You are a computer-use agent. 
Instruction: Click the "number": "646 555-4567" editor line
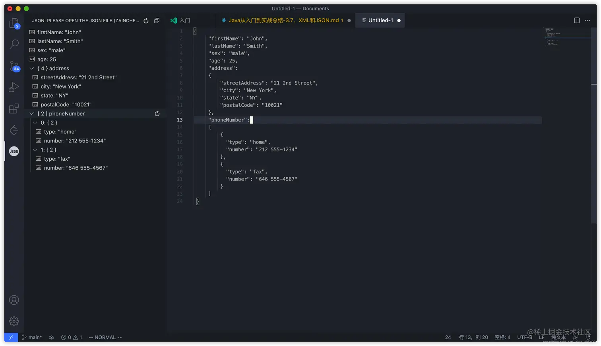[x=262, y=179]
